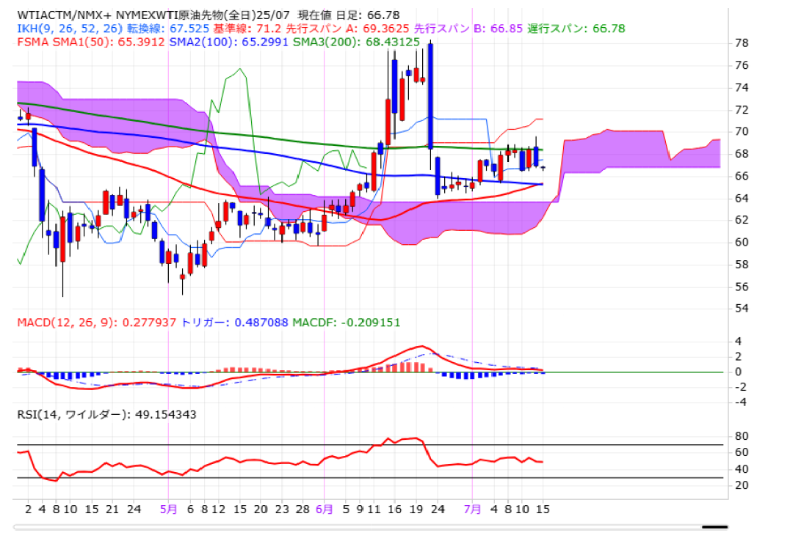The width and height of the screenshot is (790, 541).
Task: Click the 28 date axis label
Action: (302, 509)
